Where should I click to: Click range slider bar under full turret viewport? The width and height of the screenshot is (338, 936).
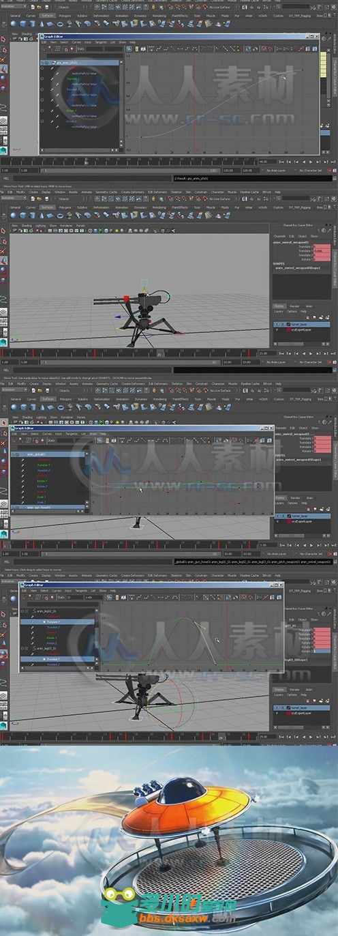pyautogui.click(x=129, y=362)
